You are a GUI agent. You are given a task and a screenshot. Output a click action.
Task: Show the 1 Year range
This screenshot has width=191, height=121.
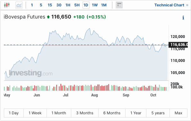(x=136, y=113)
